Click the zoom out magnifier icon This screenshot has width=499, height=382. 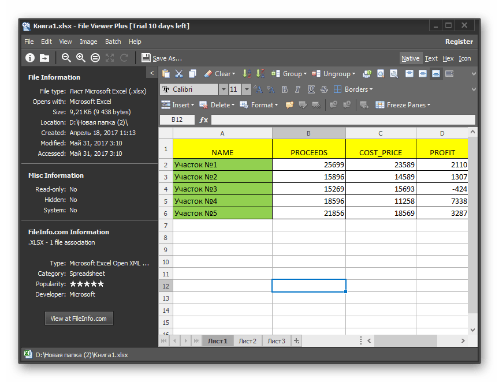pos(66,58)
